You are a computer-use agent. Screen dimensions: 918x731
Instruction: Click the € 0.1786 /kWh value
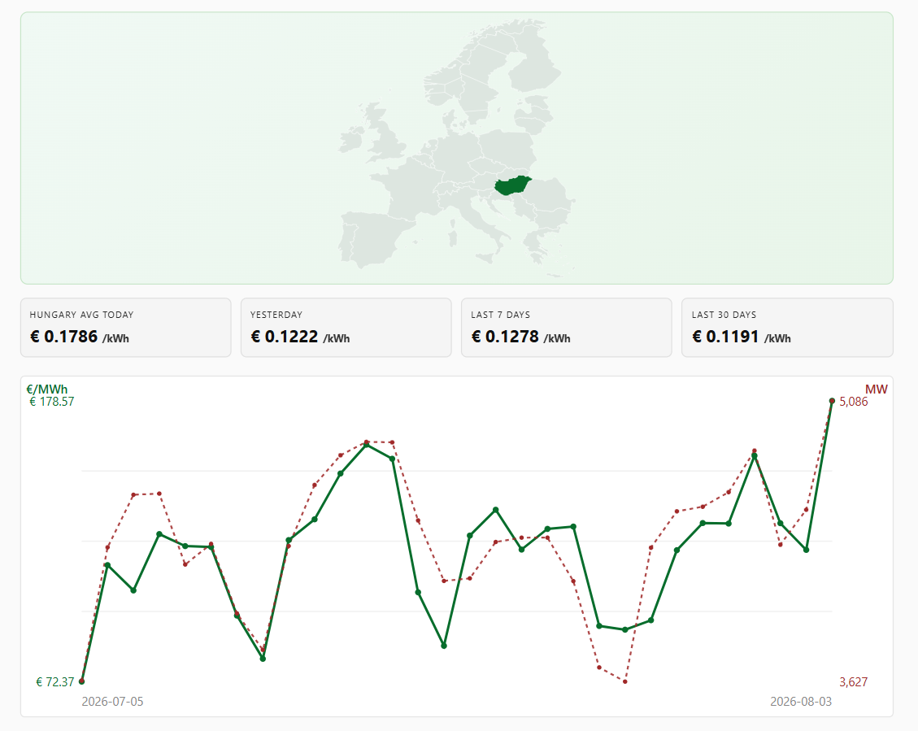point(80,337)
